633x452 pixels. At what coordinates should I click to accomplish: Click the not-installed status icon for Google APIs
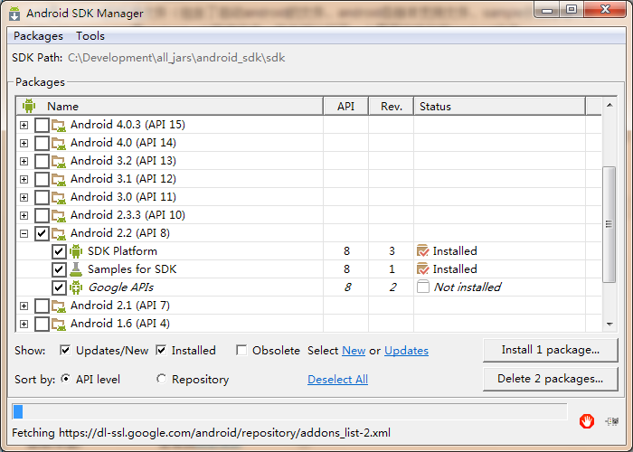[422, 287]
